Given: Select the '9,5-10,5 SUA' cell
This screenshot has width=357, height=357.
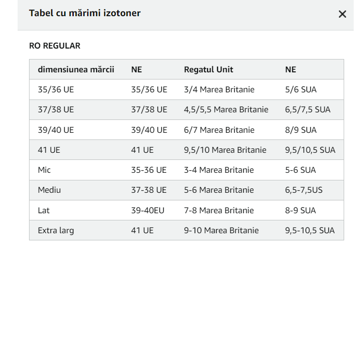Looking at the screenshot, I should pyautogui.click(x=310, y=230).
